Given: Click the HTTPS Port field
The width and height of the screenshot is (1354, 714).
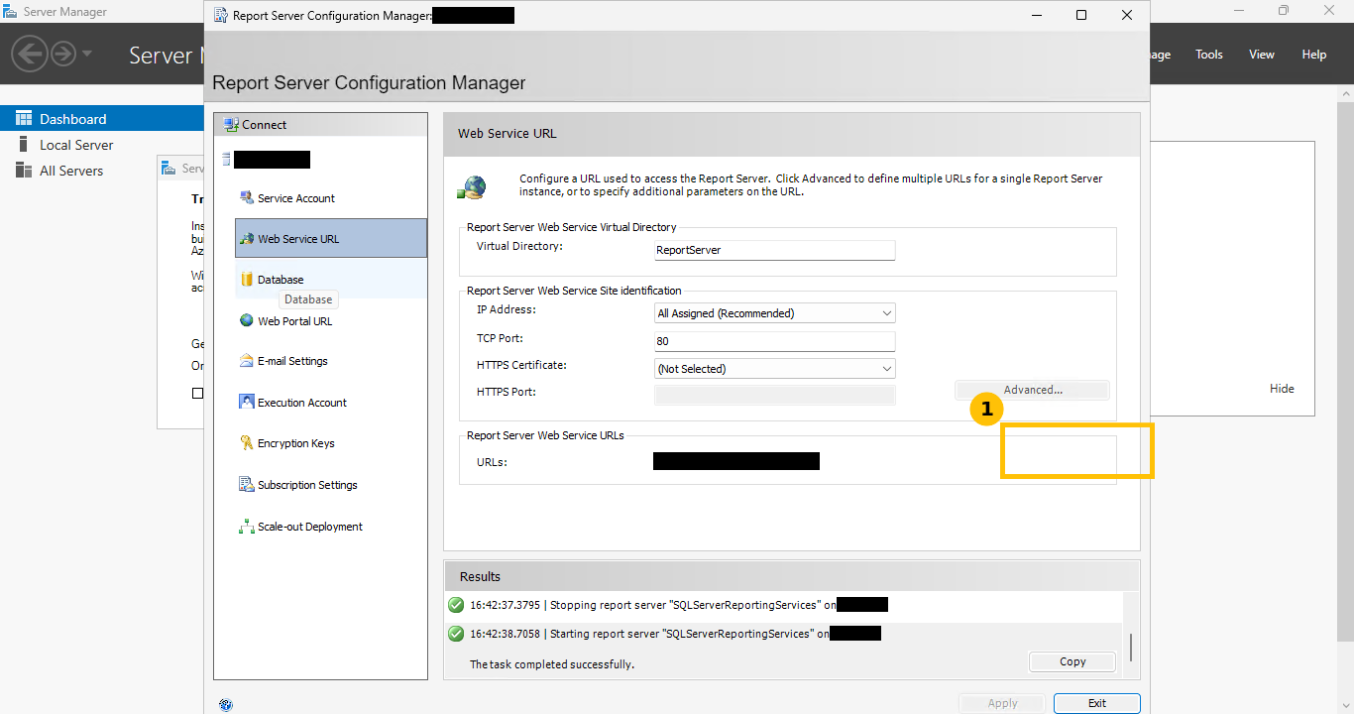Looking at the screenshot, I should point(775,395).
